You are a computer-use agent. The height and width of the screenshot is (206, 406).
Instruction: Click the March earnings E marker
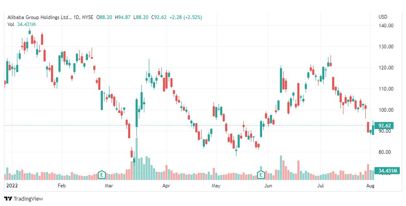102,175
